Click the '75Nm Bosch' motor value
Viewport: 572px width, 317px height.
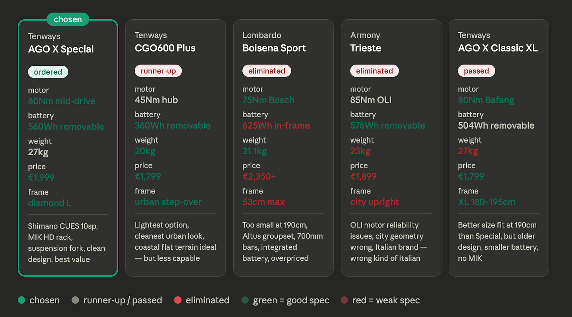pos(268,100)
